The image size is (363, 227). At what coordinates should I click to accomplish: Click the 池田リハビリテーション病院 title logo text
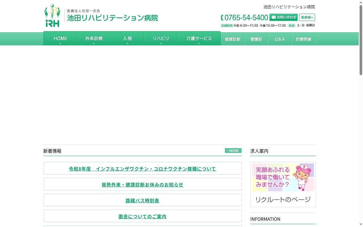point(113,18)
